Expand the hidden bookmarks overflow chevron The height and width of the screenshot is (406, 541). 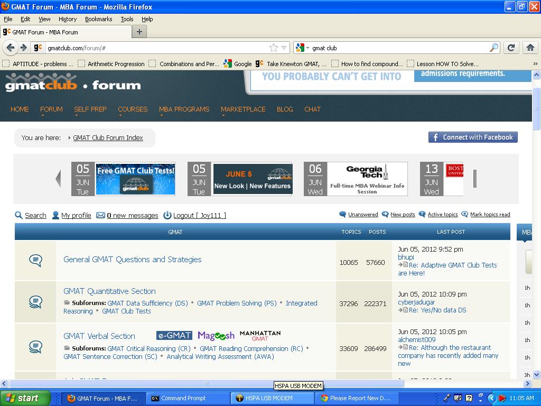[x=535, y=63]
